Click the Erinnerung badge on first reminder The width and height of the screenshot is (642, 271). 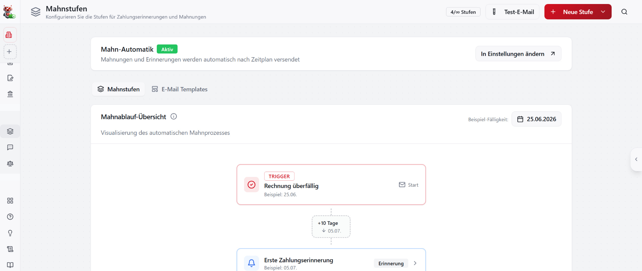click(391, 263)
